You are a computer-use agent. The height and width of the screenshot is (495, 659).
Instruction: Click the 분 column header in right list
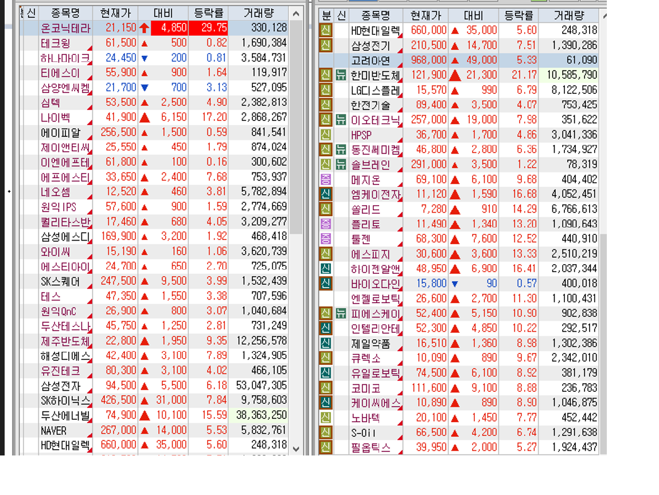coord(326,15)
